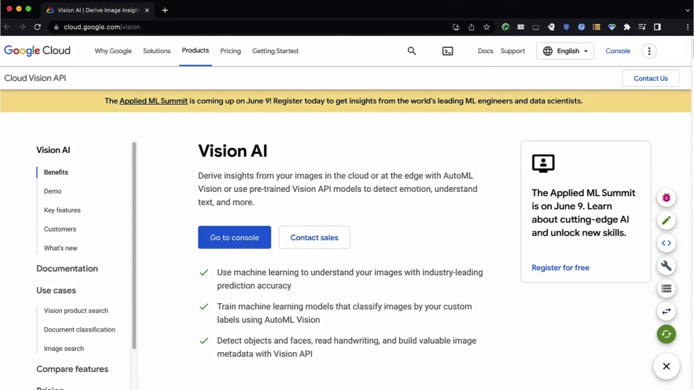Open the three-dot overflow menu beside Console
This screenshot has width=694, height=390.
(x=649, y=50)
